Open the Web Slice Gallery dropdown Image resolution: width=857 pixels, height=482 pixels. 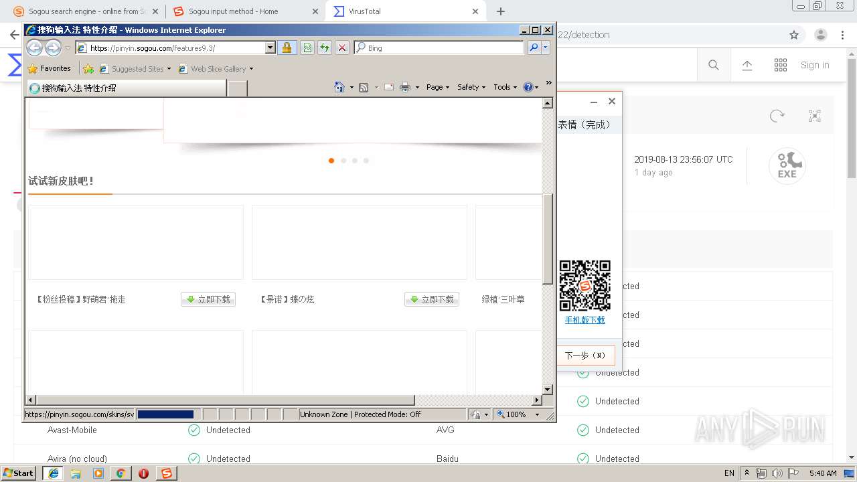251,68
